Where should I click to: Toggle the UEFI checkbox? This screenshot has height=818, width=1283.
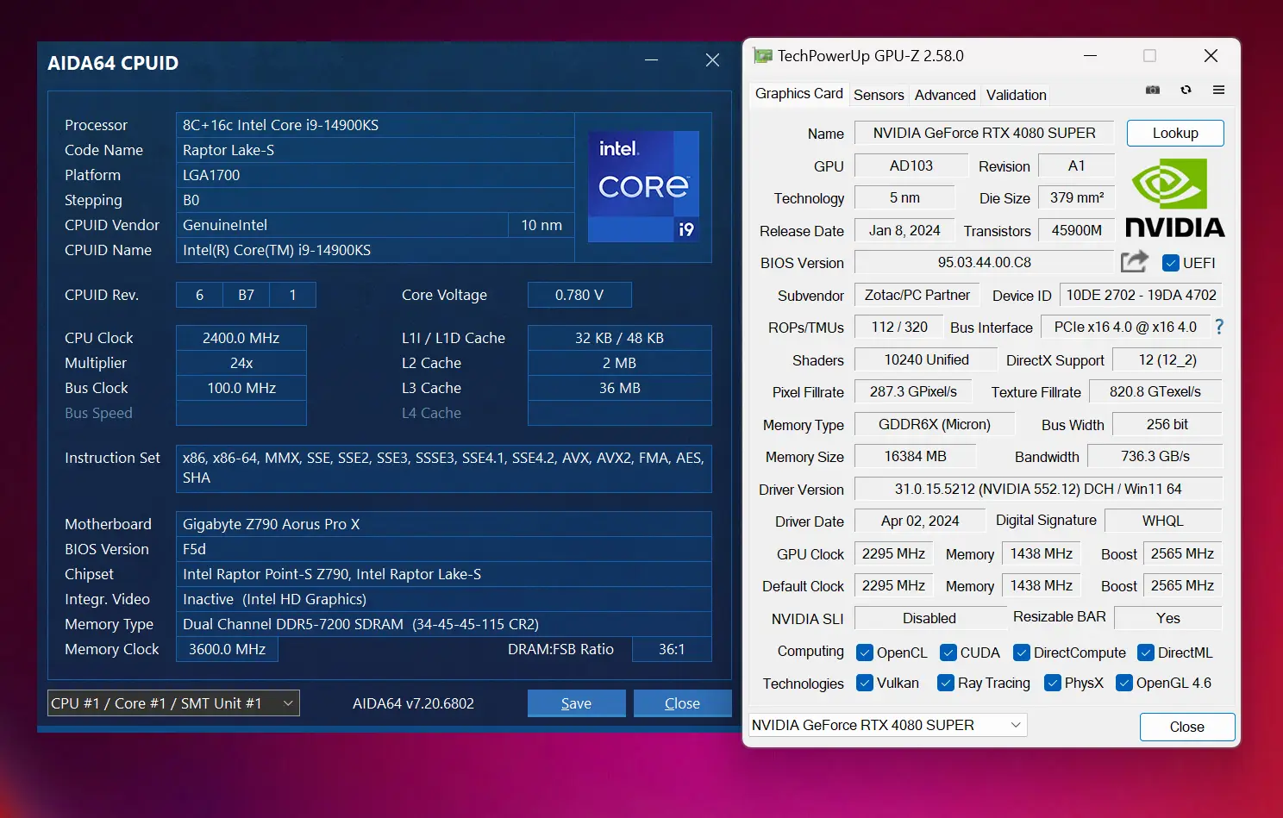[1170, 263]
